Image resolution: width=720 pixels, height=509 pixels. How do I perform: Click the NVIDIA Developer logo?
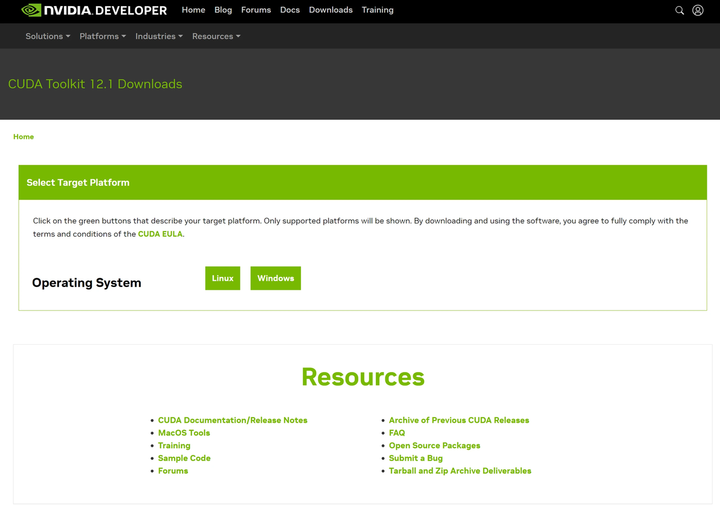coord(94,10)
